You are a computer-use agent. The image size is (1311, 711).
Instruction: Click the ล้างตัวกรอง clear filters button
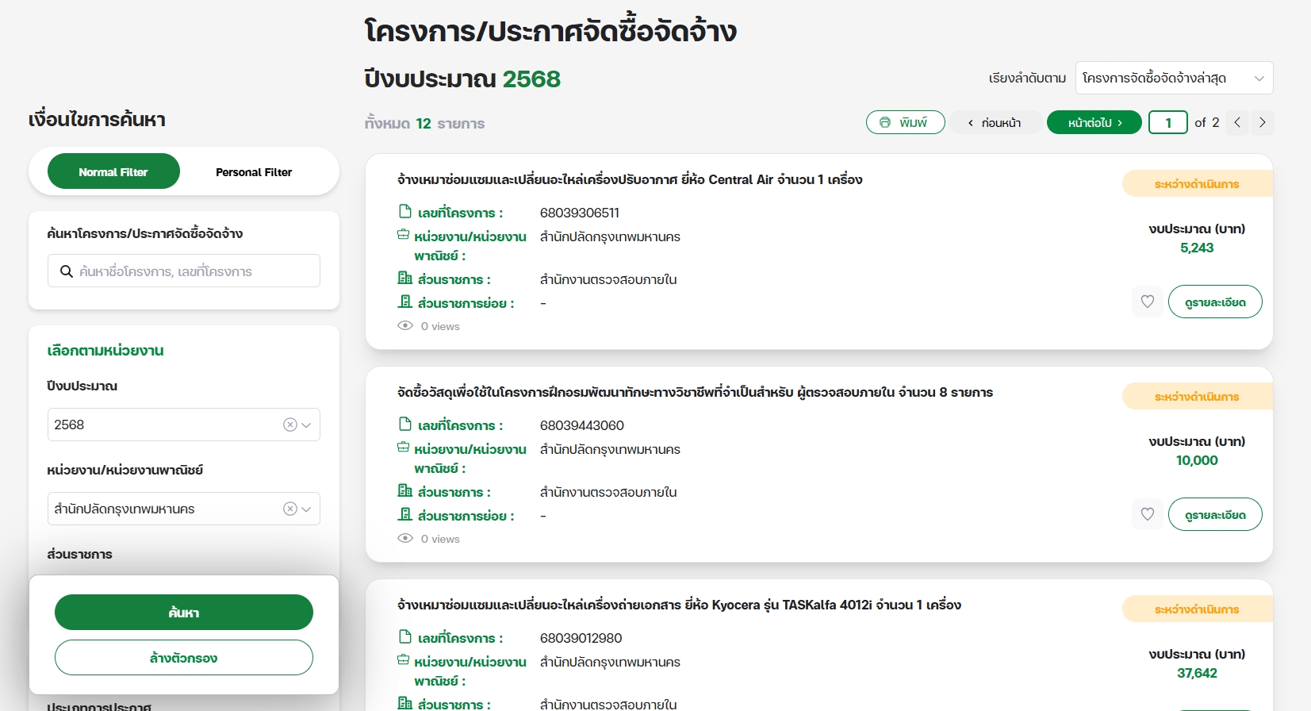tap(183, 657)
